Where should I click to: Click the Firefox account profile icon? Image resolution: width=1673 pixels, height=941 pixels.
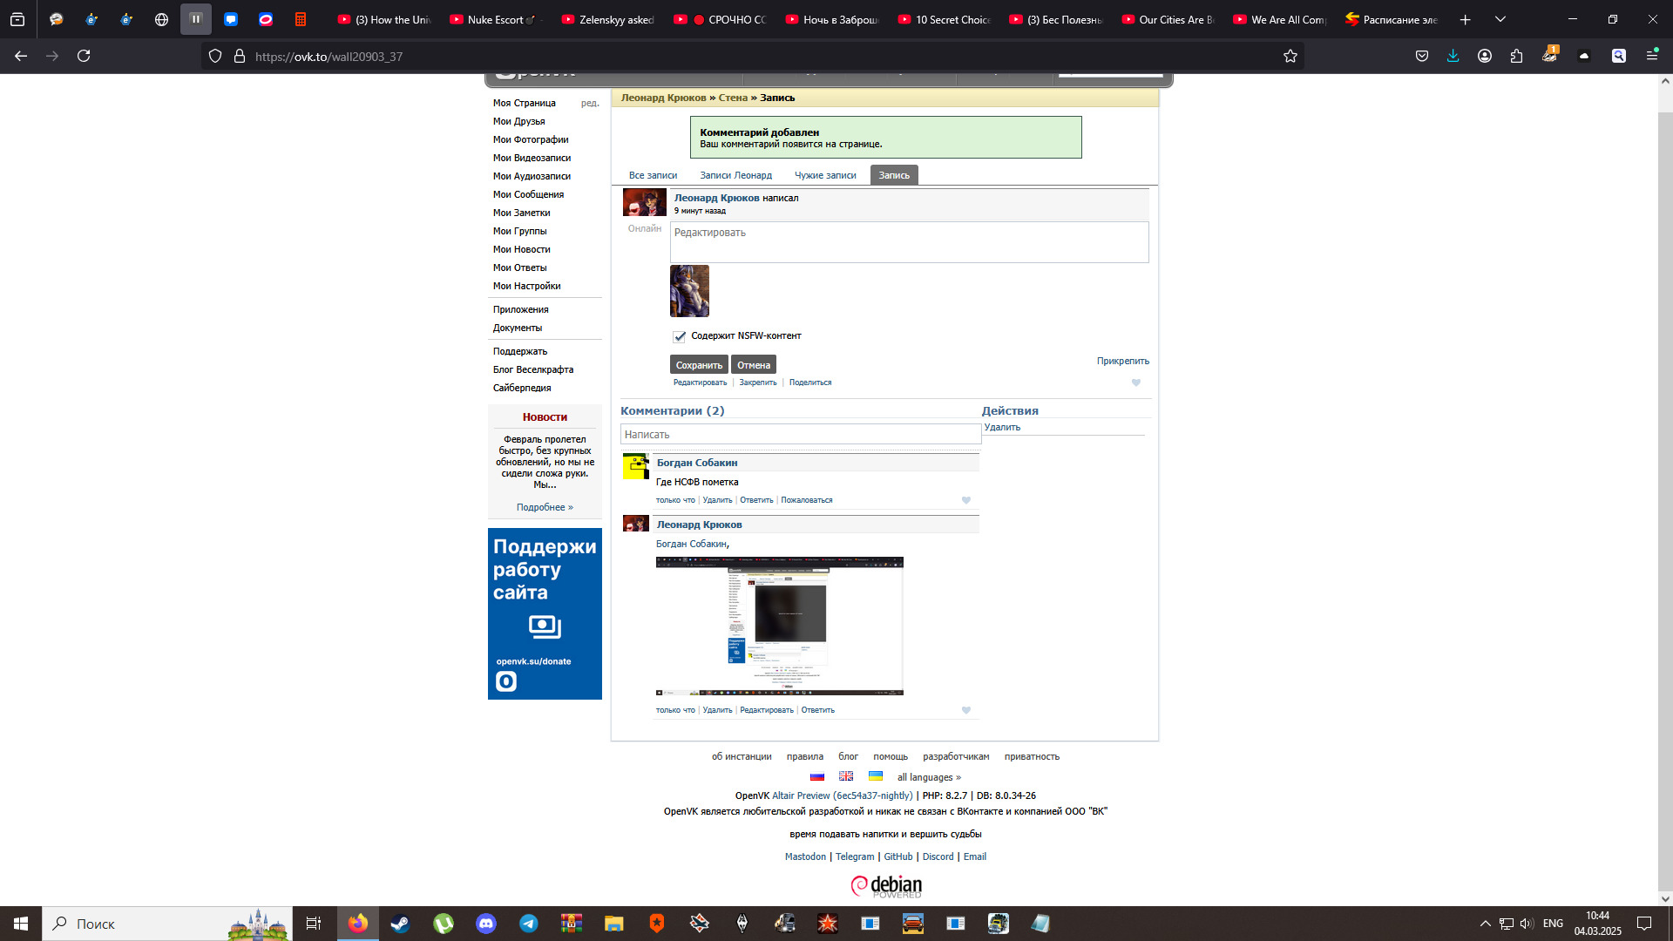(1485, 57)
